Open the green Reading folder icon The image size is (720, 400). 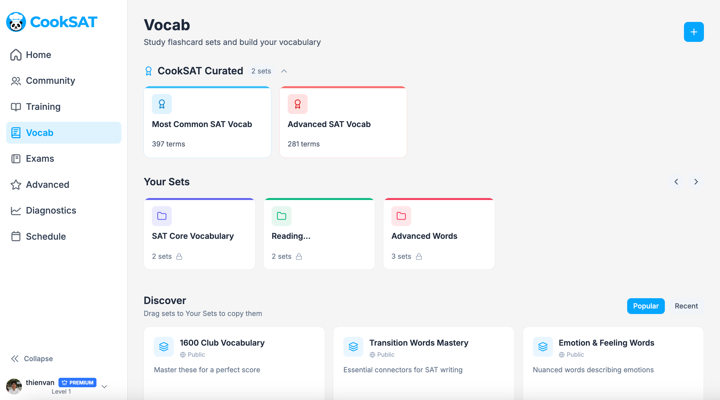281,216
